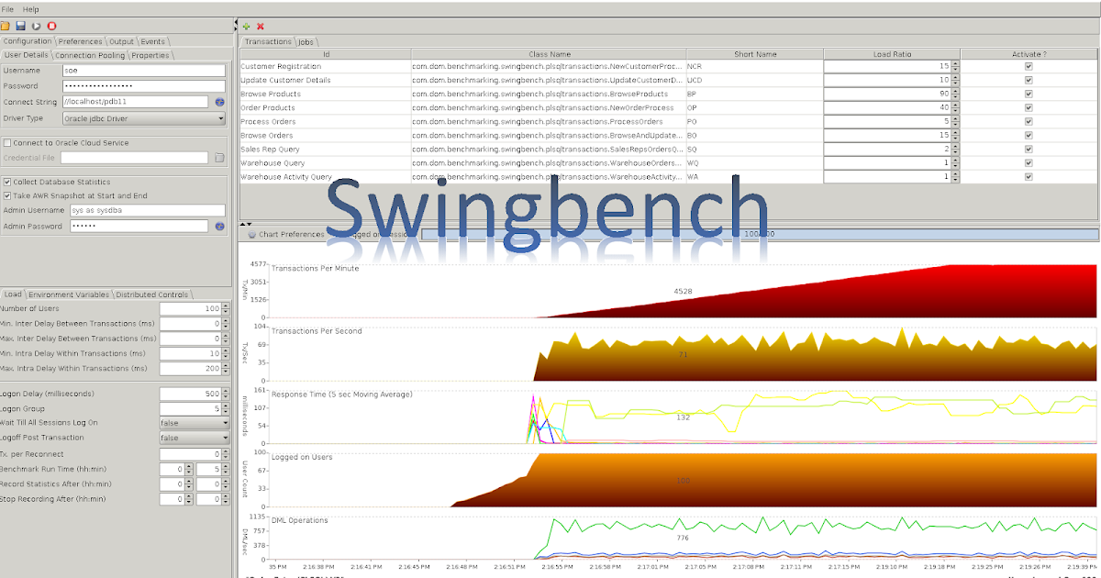The height and width of the screenshot is (578, 1101).
Task: Save the configuration with the disk icon
Action: 20,26
